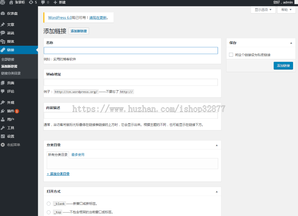Click the updates icon showing 5

(31, 2)
